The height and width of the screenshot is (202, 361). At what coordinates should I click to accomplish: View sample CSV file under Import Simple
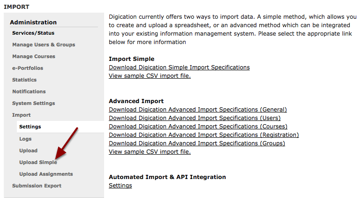(150, 76)
